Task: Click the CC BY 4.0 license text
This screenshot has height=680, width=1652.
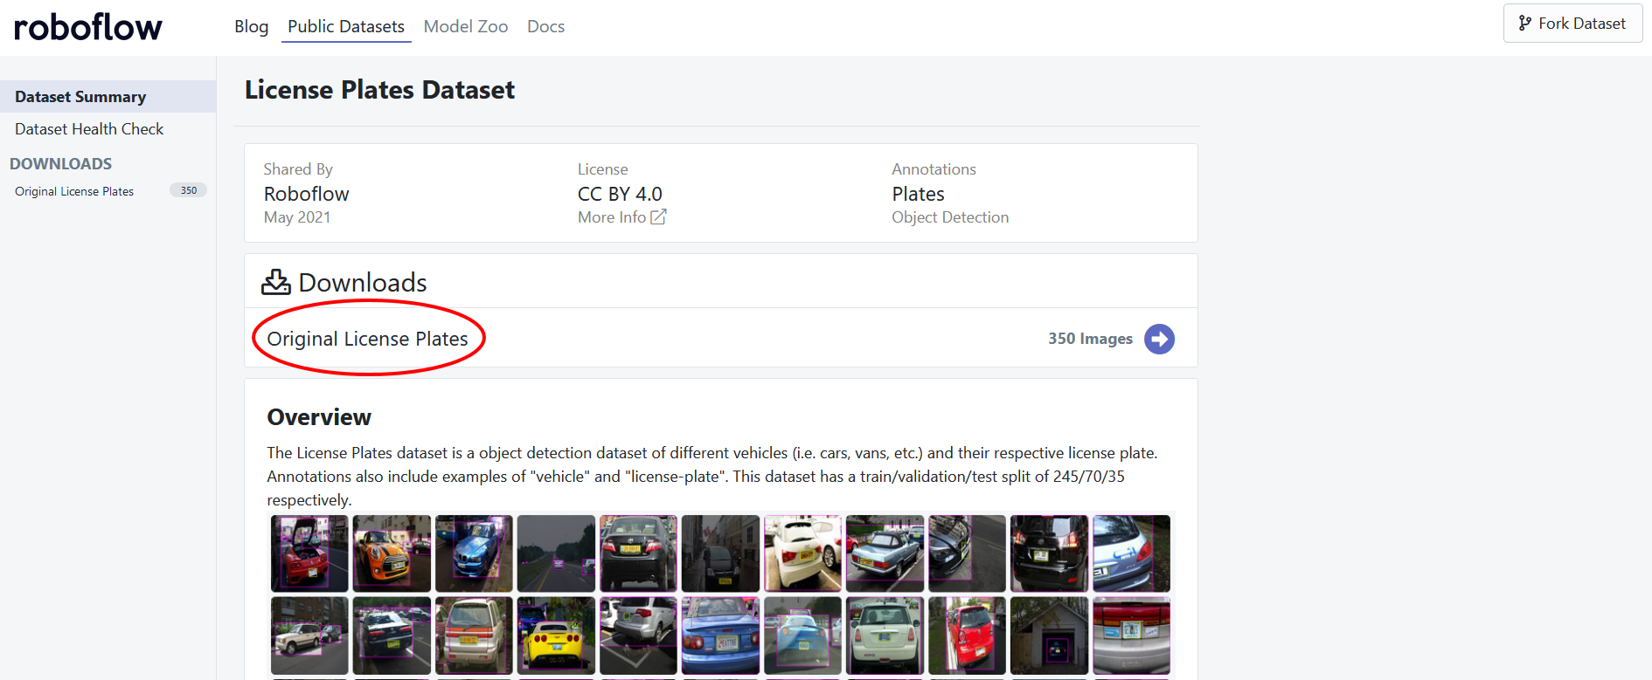Action: [620, 194]
